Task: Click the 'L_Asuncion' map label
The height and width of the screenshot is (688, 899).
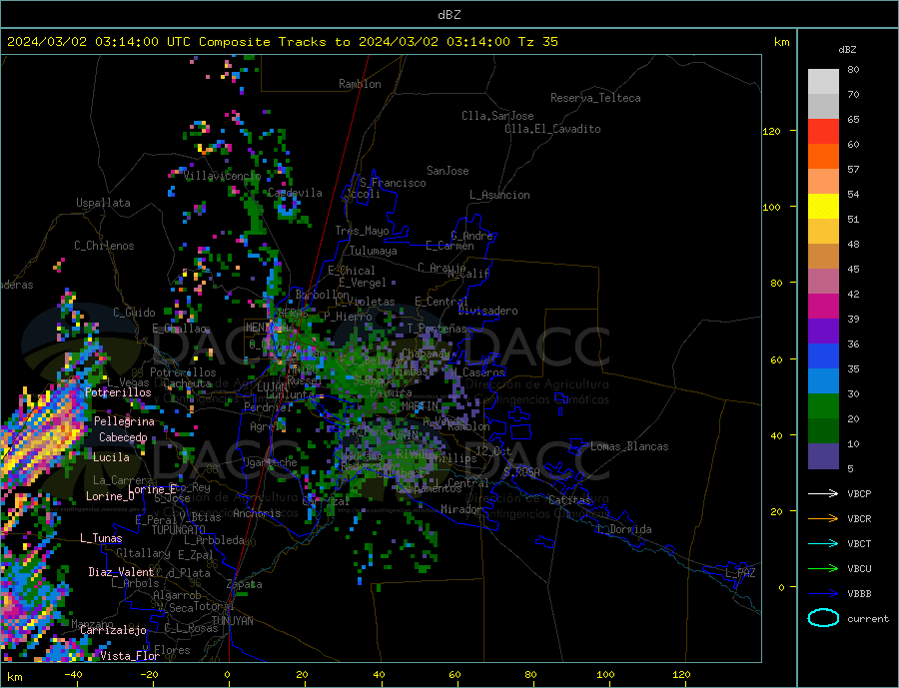Action: point(499,195)
